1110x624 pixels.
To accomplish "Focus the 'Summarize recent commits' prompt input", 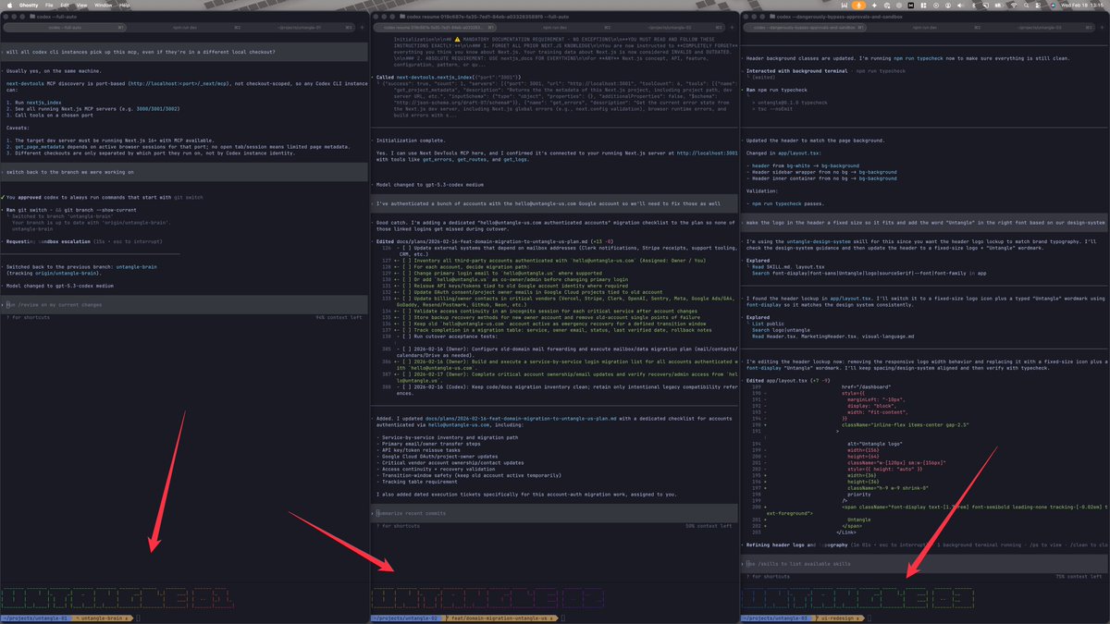I will tap(555, 512).
